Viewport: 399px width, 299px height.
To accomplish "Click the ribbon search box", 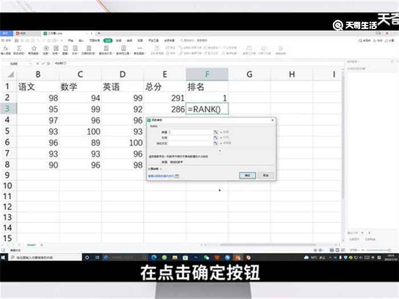I will [194, 40].
